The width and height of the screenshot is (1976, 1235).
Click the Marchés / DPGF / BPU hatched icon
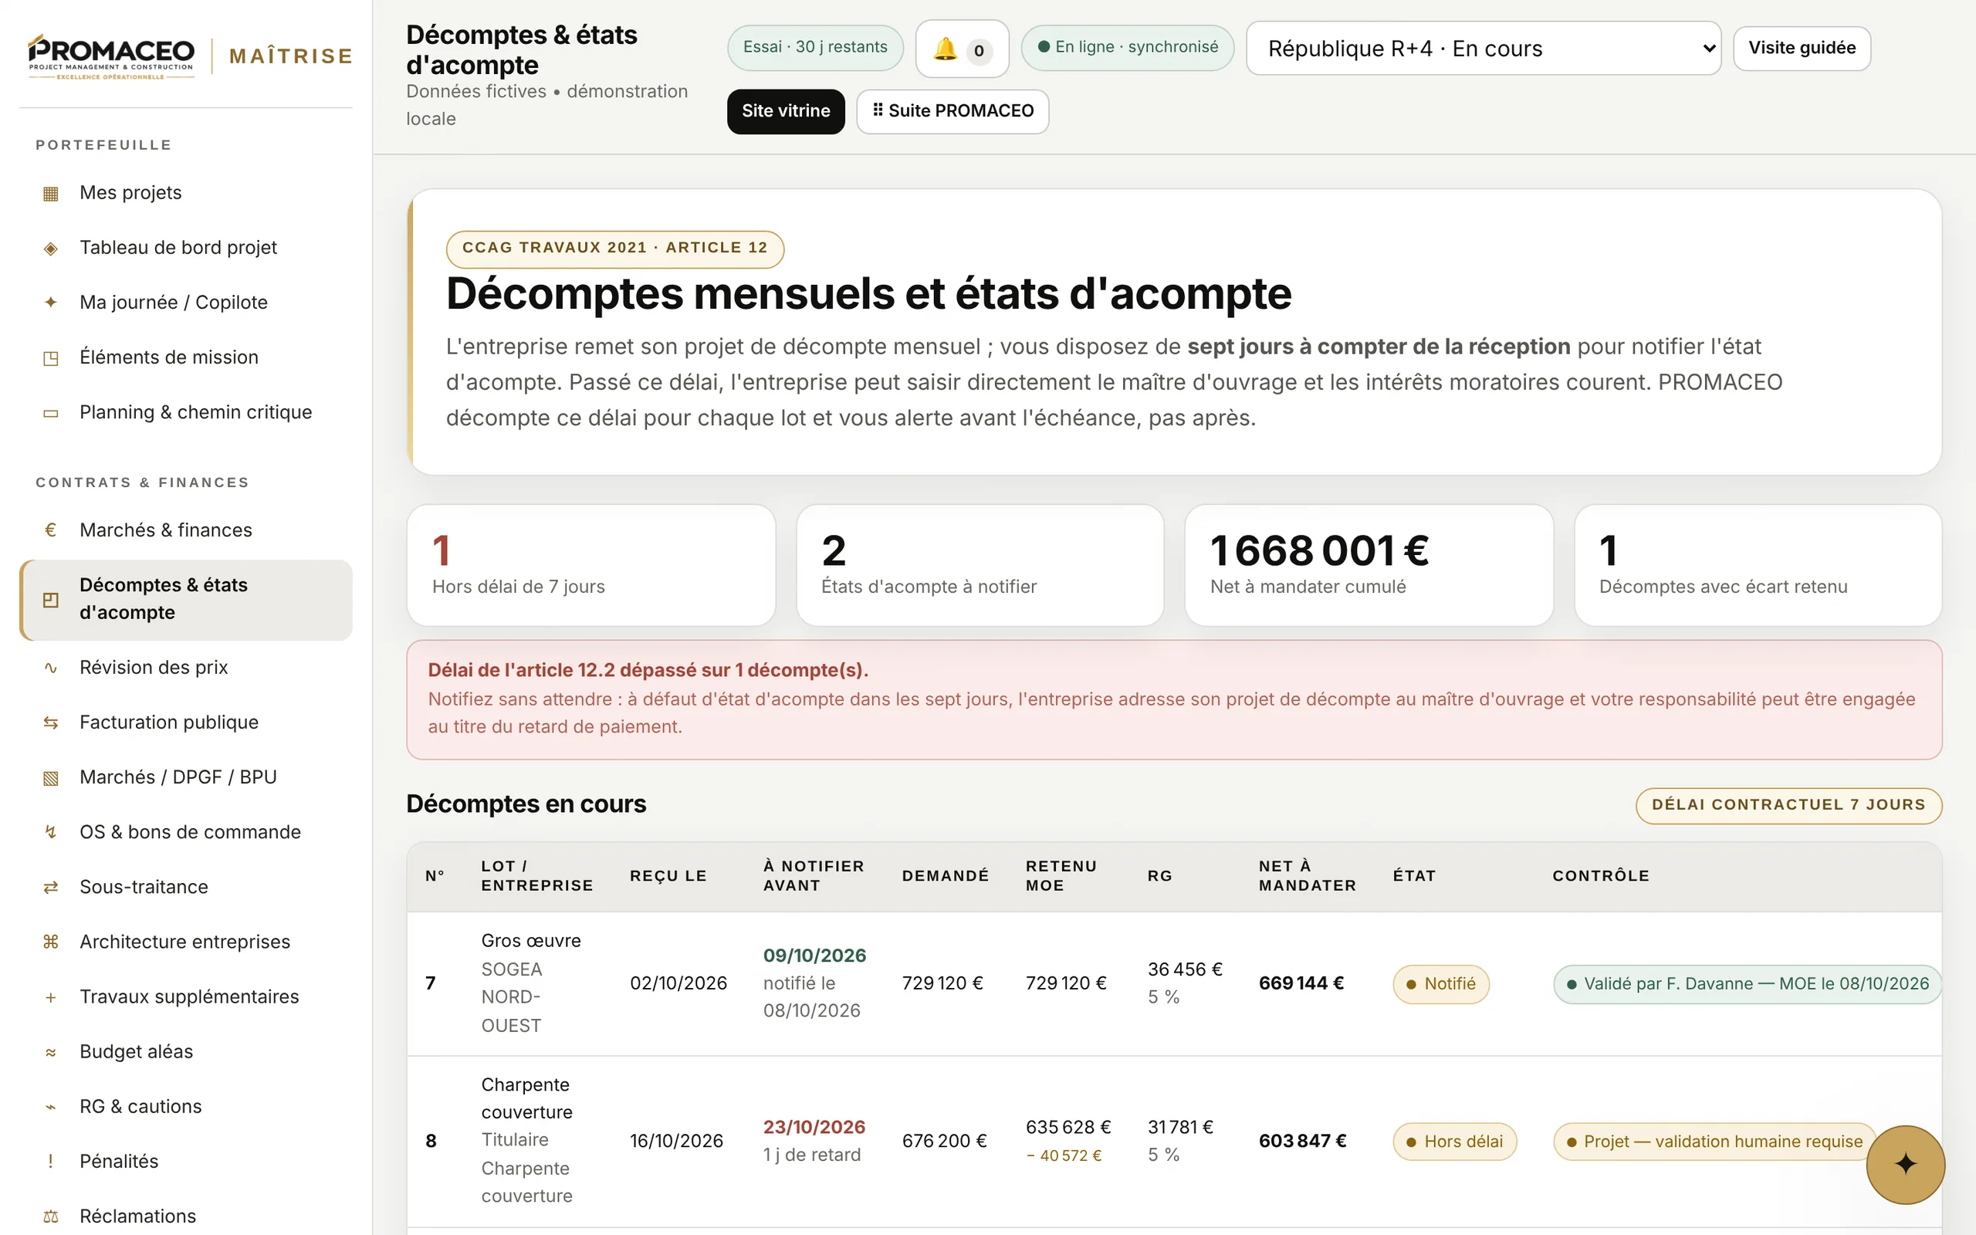tap(51, 777)
